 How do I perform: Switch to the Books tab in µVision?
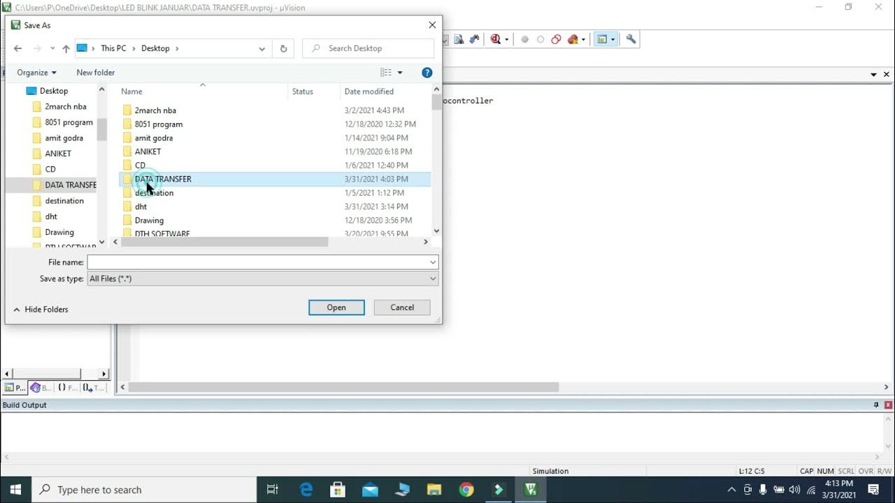[x=41, y=387]
